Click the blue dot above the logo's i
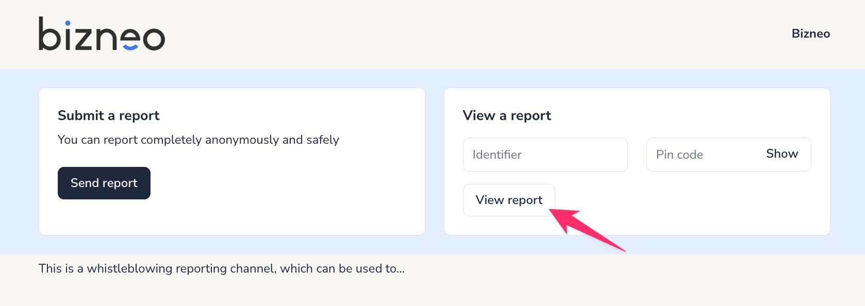The height and width of the screenshot is (306, 865). [68, 23]
